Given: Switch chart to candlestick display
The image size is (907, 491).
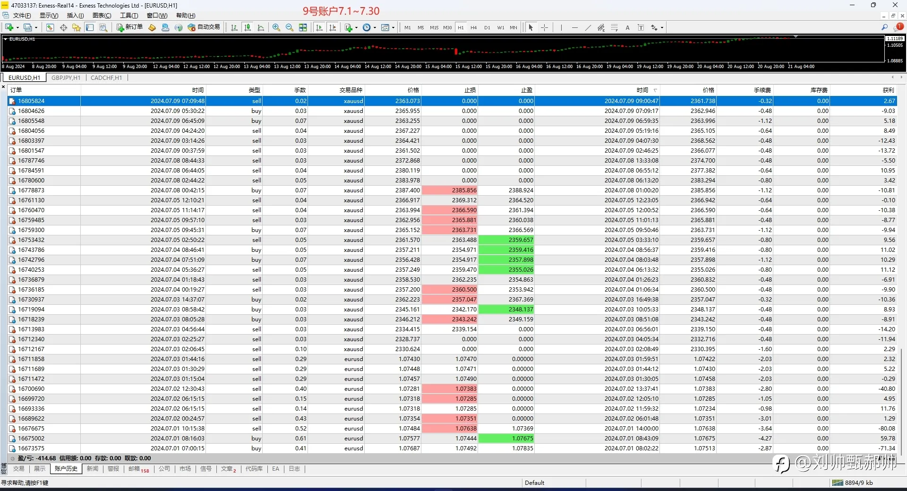Looking at the screenshot, I should coord(248,27).
